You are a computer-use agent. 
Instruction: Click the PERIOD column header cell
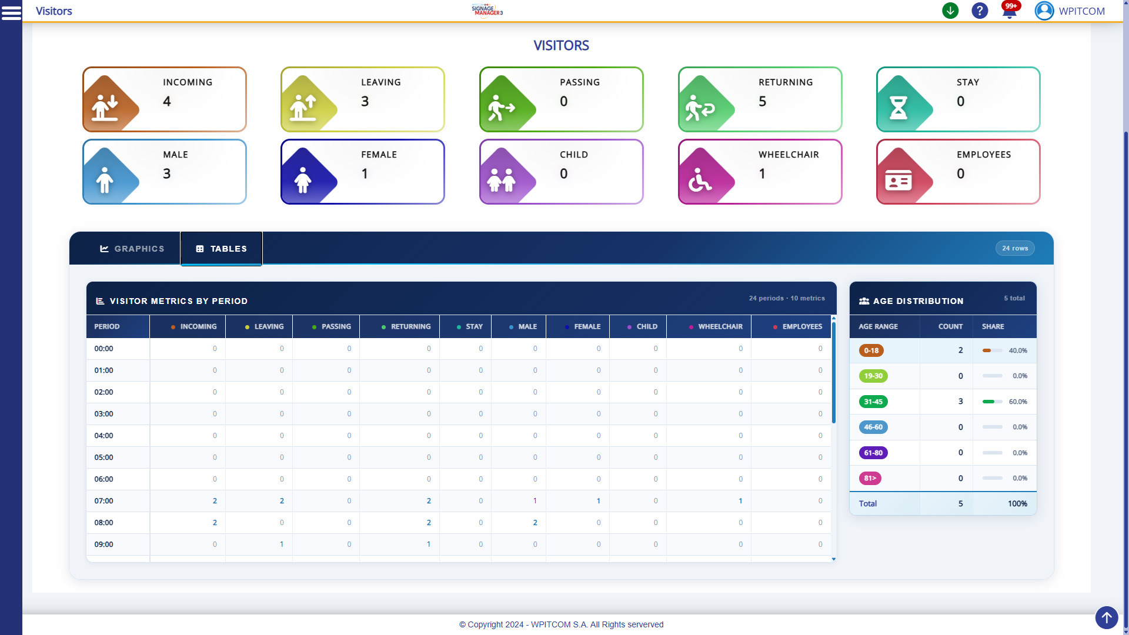click(107, 326)
